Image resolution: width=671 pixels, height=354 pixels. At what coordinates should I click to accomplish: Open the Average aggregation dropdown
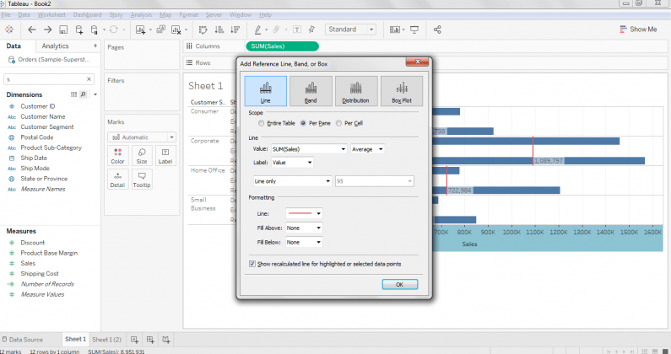pos(368,149)
